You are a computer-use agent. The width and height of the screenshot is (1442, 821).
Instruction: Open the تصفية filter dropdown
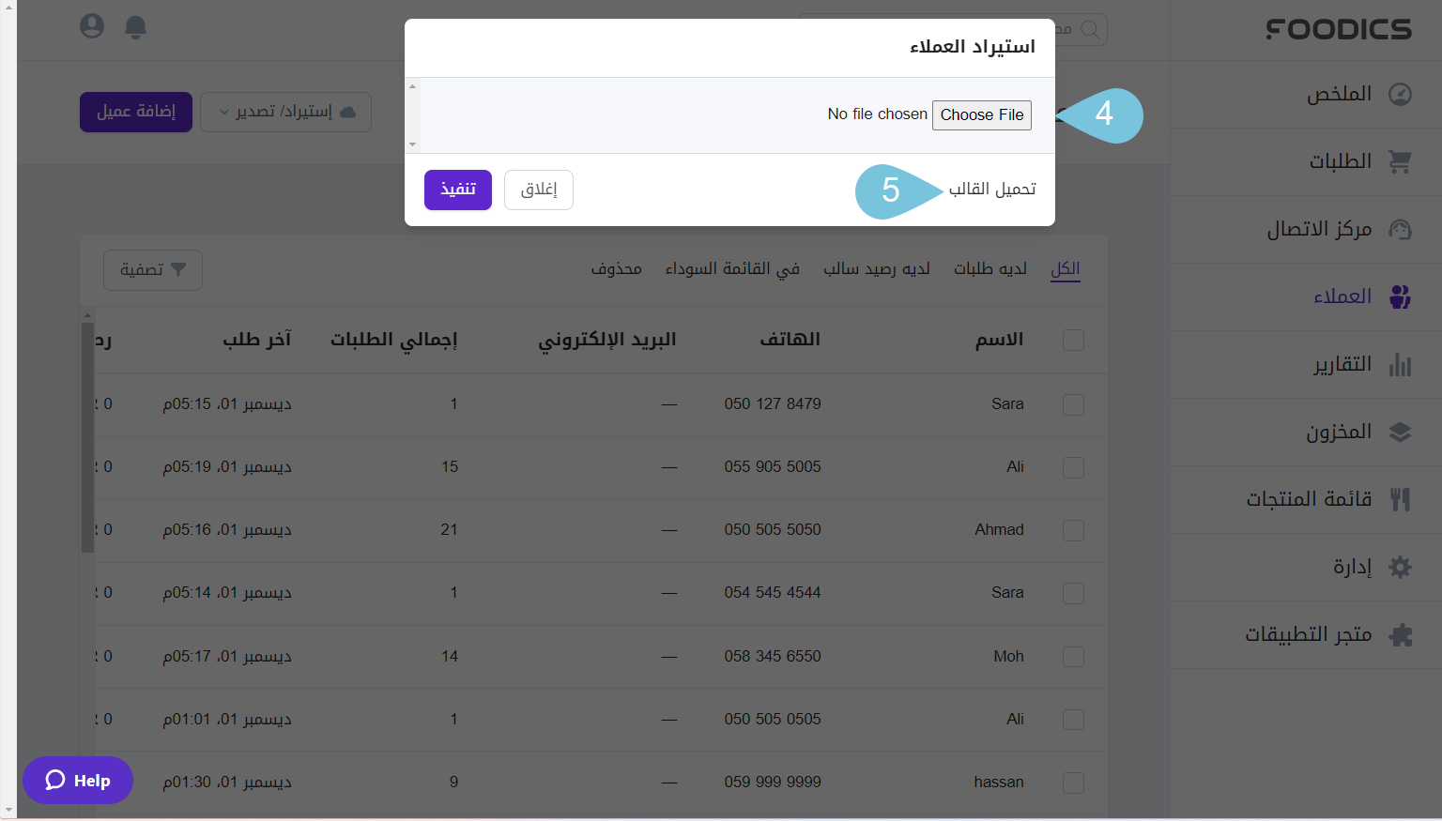(x=152, y=269)
